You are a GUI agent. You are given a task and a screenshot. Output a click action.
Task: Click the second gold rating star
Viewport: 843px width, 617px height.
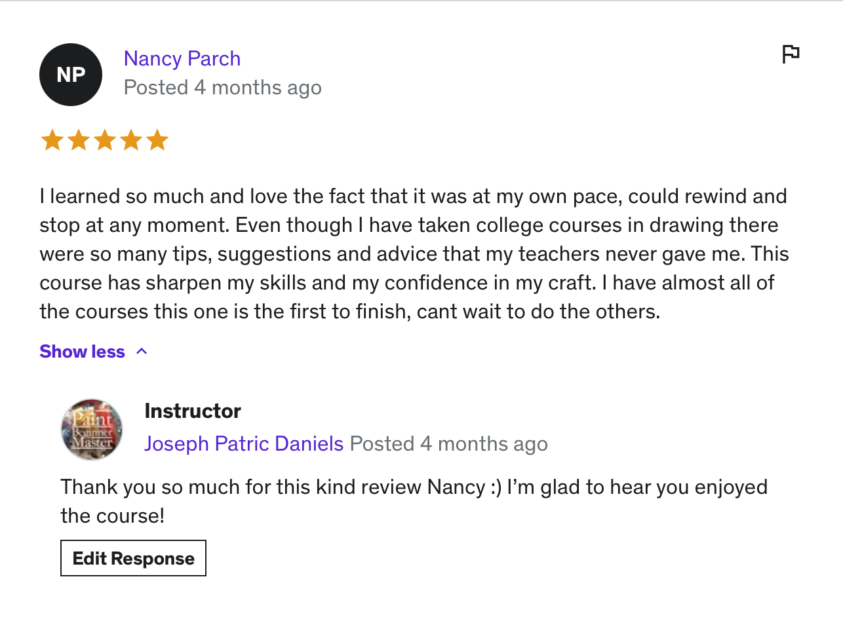point(79,140)
